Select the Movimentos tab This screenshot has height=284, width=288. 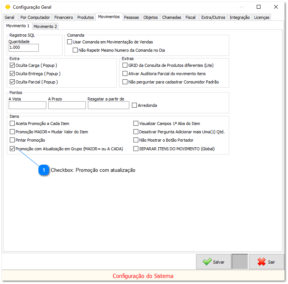click(109, 17)
